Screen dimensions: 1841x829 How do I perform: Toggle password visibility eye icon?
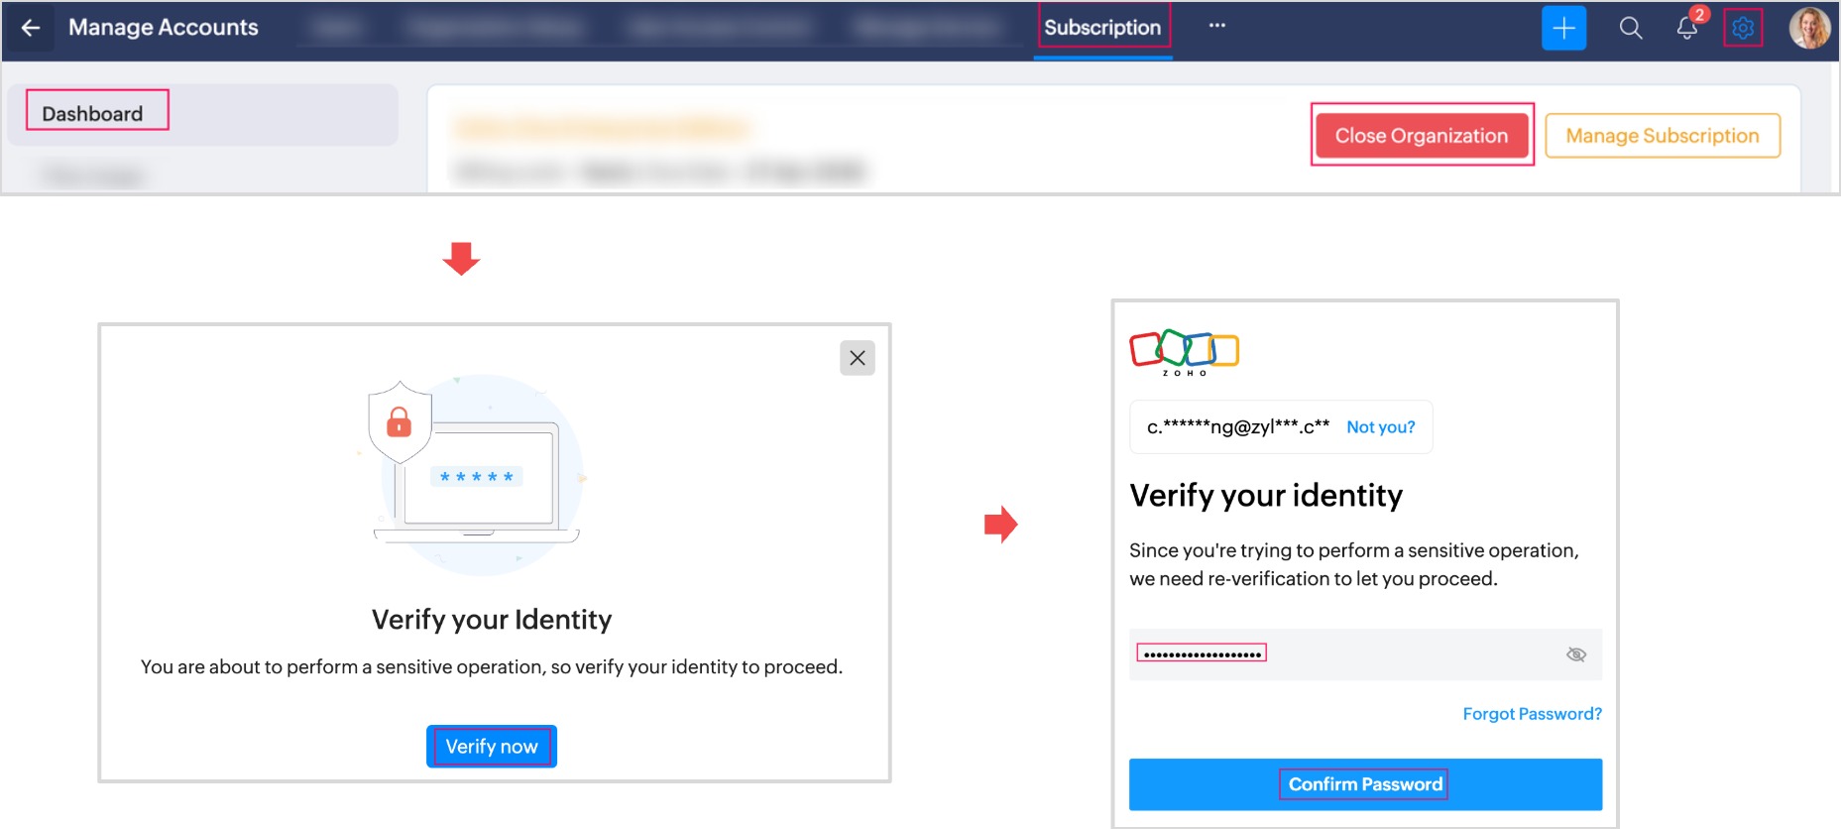tap(1575, 654)
